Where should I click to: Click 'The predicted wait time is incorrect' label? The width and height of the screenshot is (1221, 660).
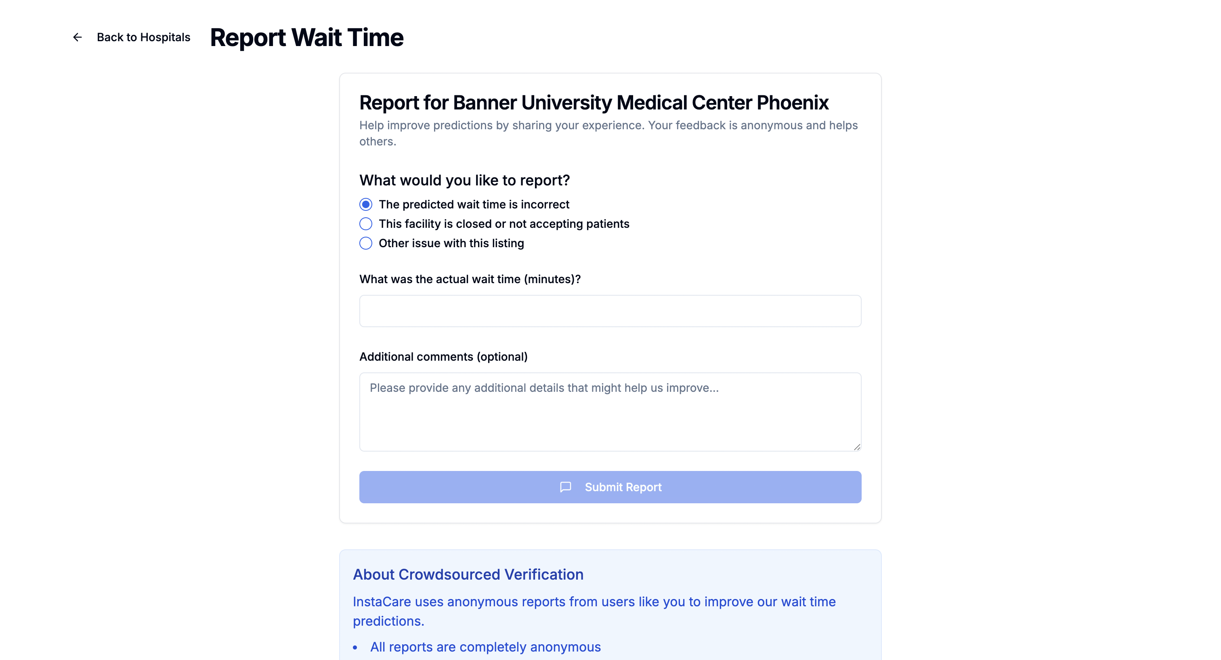tap(474, 204)
